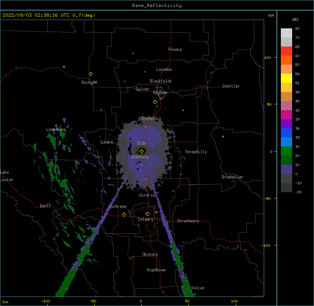Click the yellow diamond marker near RockyMH
The image size is (314, 306).
[91, 74]
